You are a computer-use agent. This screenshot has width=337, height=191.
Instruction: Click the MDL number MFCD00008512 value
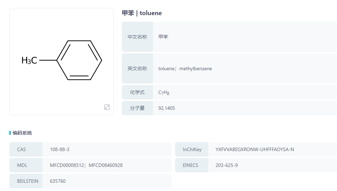pyautogui.click(x=67, y=165)
